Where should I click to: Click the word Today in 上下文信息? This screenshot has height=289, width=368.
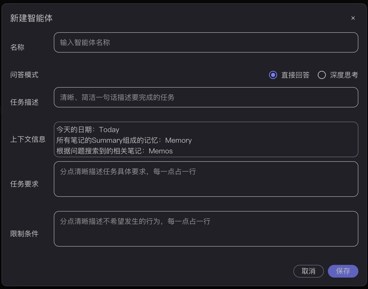click(x=109, y=130)
